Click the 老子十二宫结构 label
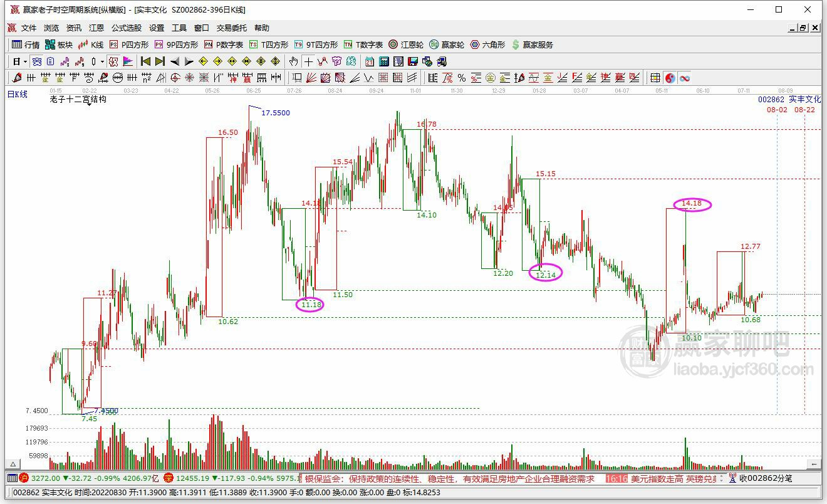 coord(78,99)
